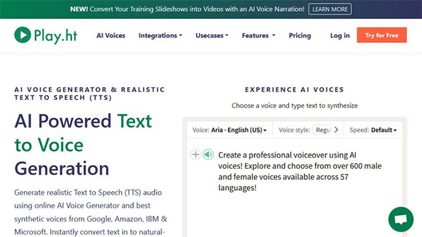Expand the Features menu
The height and width of the screenshot is (237, 422).
258,36
